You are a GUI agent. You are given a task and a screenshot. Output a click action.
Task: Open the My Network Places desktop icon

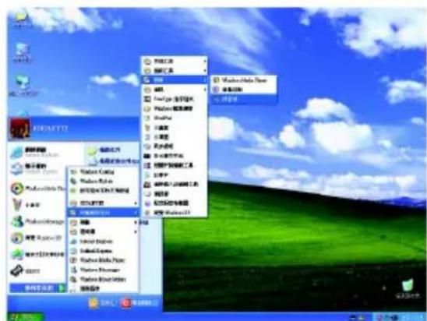coord(23,86)
